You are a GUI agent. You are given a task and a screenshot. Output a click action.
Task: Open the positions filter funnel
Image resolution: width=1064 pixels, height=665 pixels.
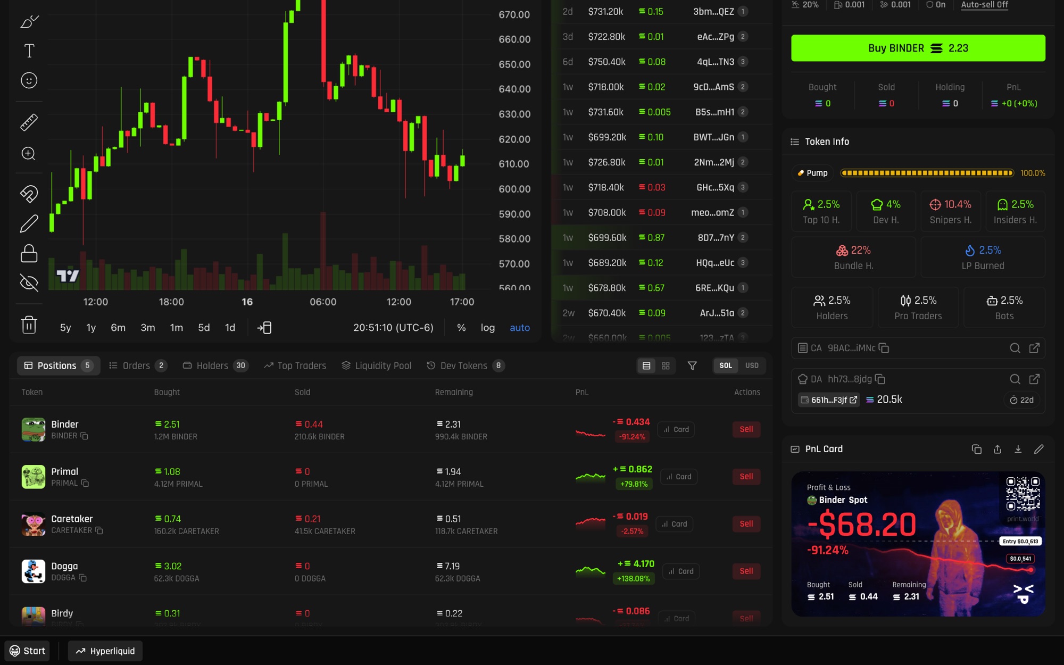pos(692,365)
